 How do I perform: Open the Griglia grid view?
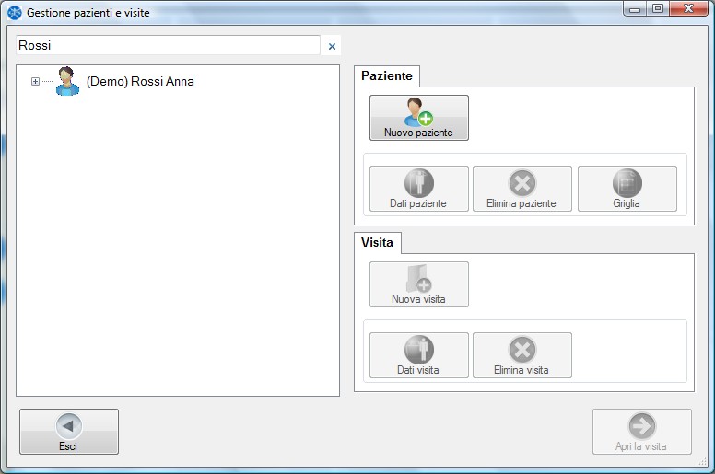click(627, 183)
